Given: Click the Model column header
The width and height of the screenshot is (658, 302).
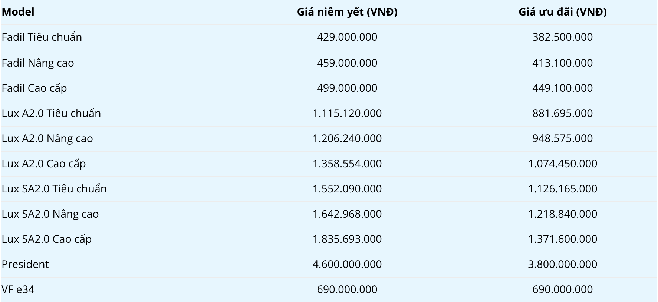Looking at the screenshot, I should coord(18,12).
